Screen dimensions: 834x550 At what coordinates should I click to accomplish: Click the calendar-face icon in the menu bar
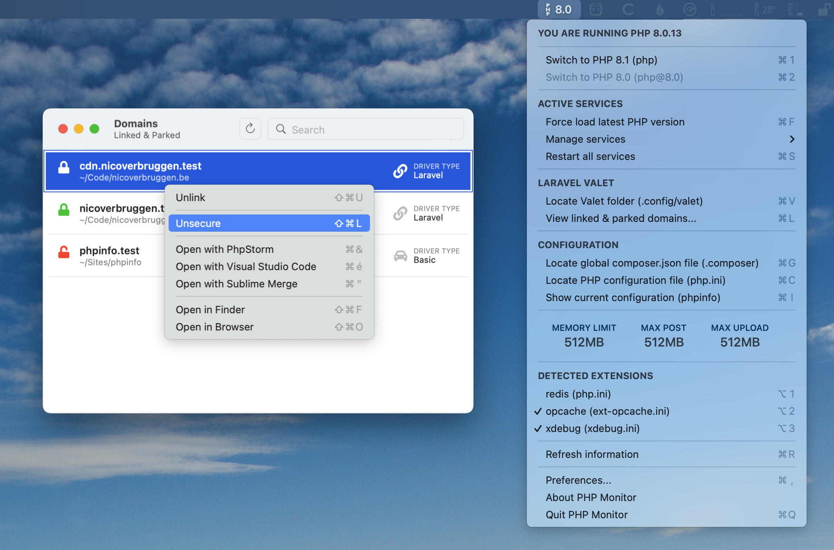(595, 9)
